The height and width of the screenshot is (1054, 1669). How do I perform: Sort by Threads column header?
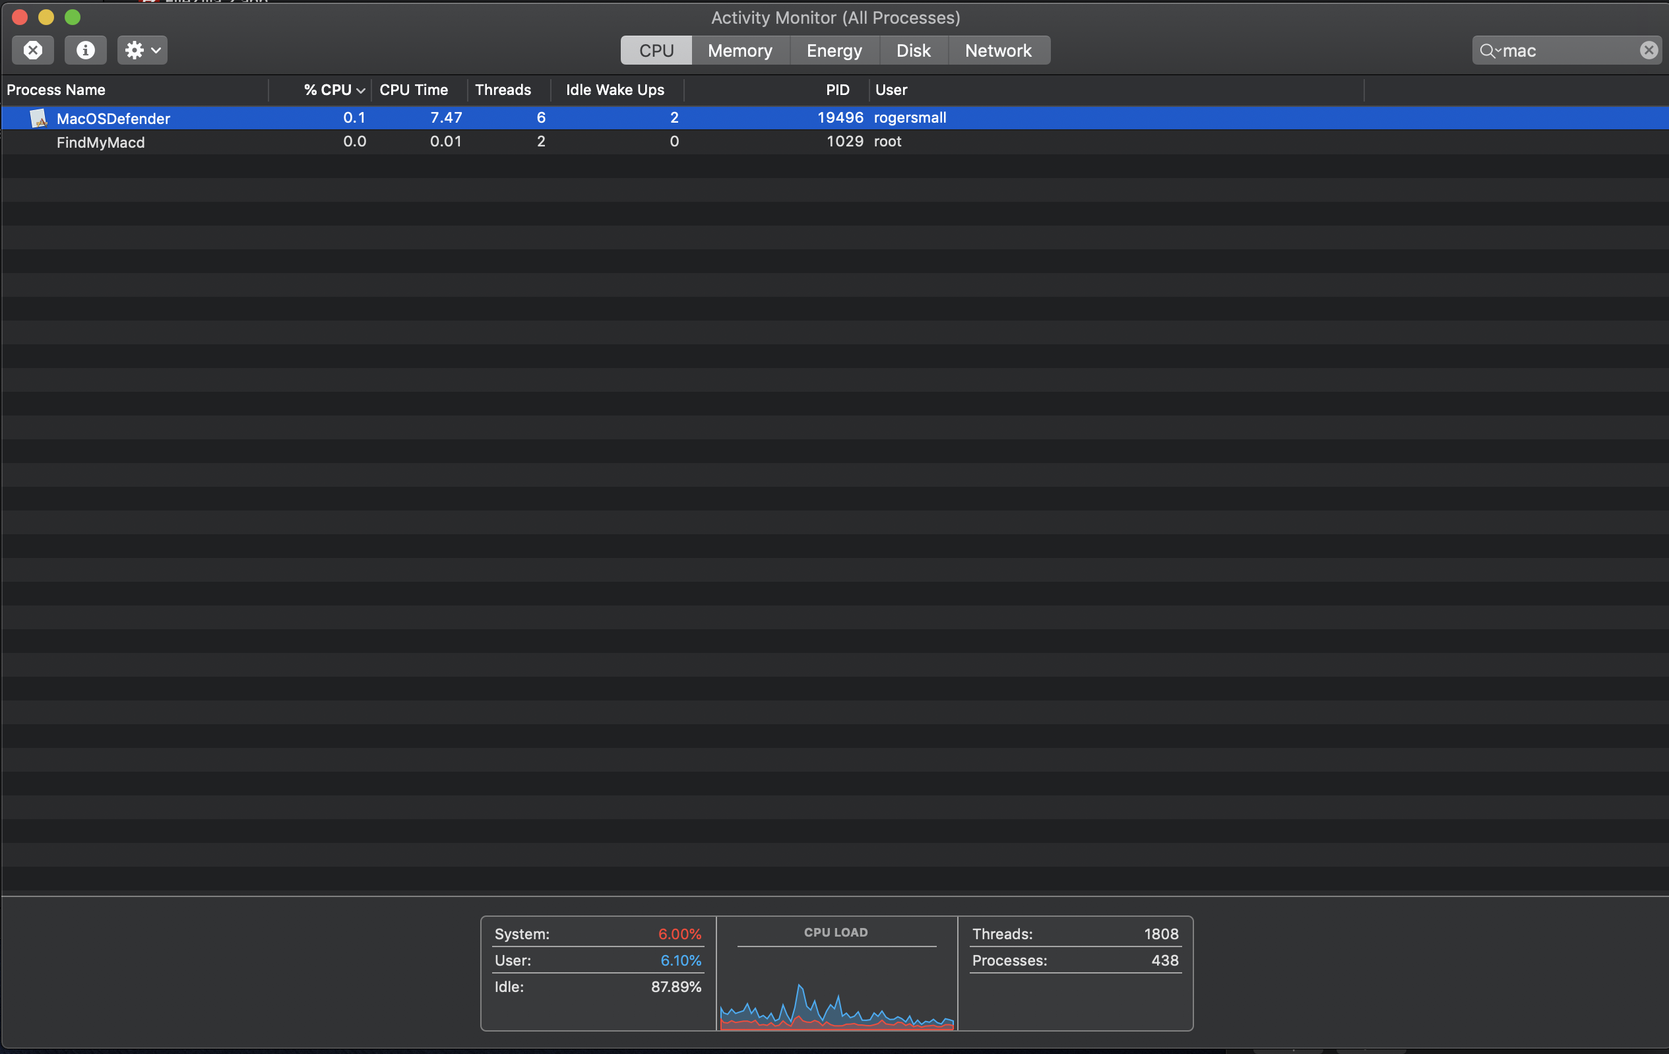click(x=503, y=90)
